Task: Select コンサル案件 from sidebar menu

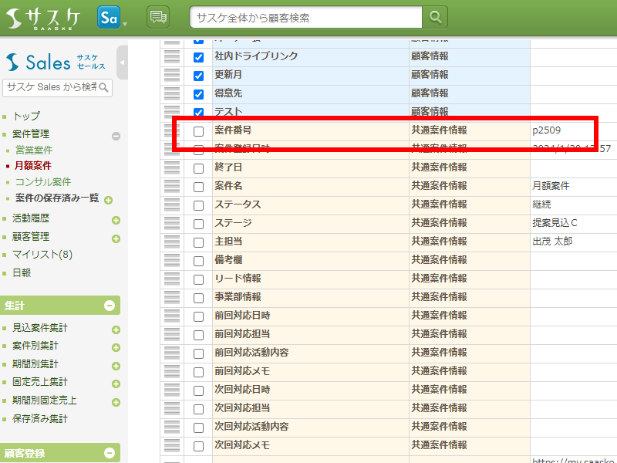Action: click(43, 182)
